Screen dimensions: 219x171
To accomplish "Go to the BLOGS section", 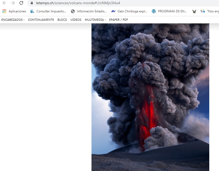I will (62, 20).
